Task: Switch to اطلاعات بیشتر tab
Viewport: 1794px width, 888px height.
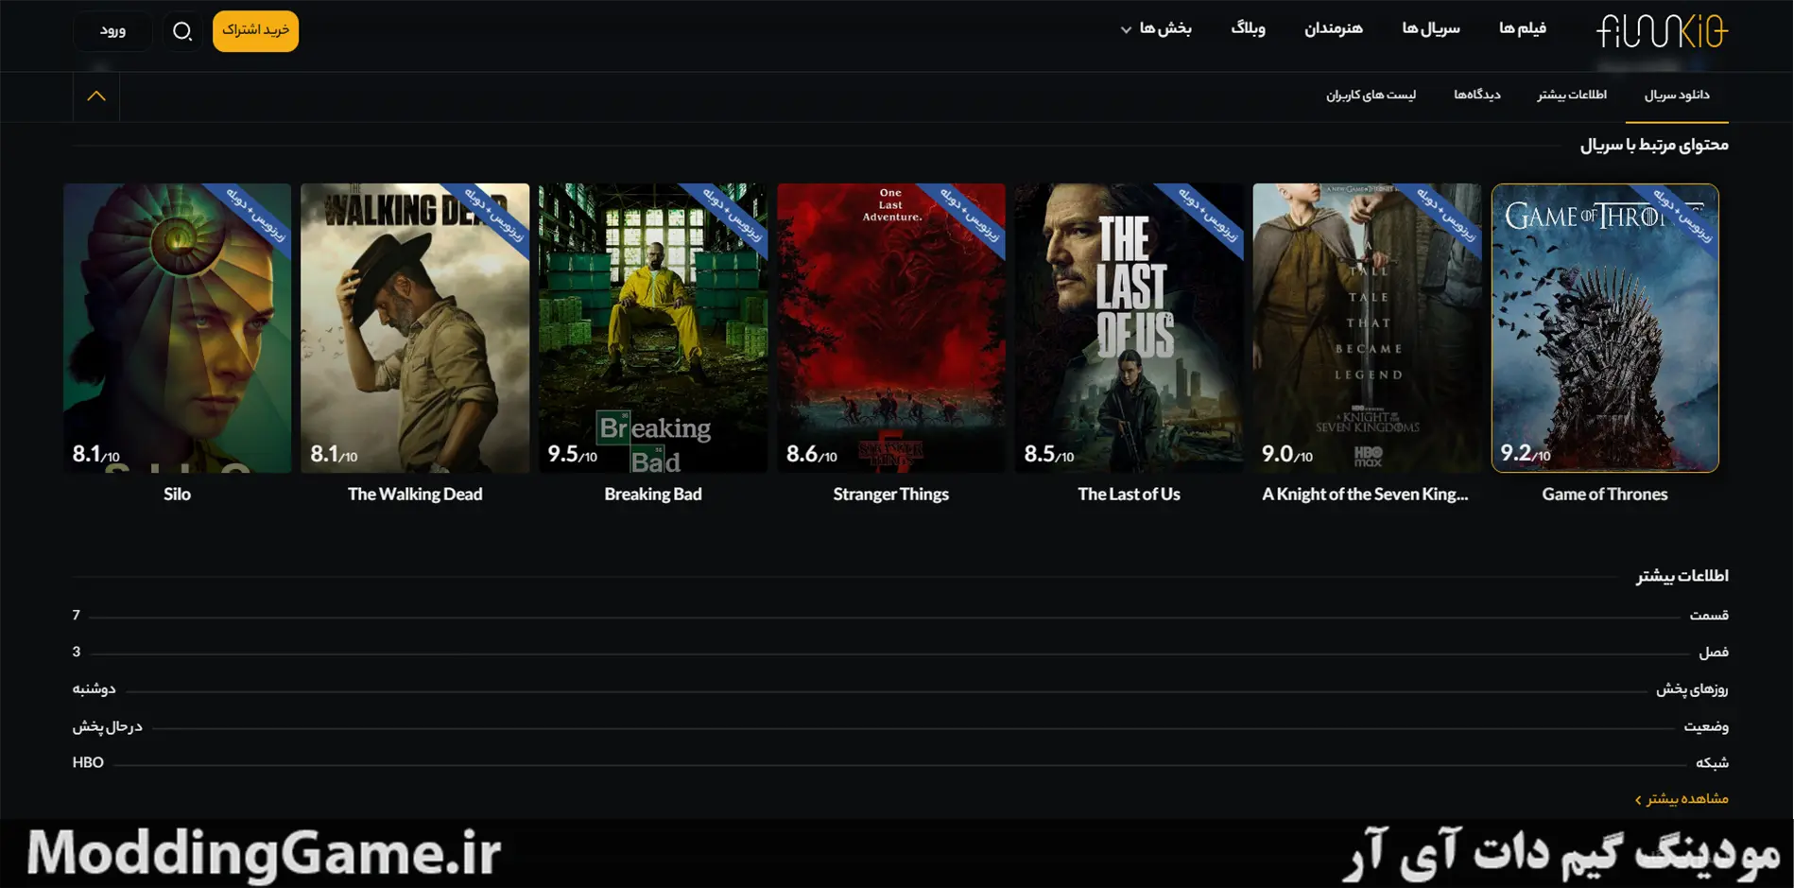Action: [1572, 96]
